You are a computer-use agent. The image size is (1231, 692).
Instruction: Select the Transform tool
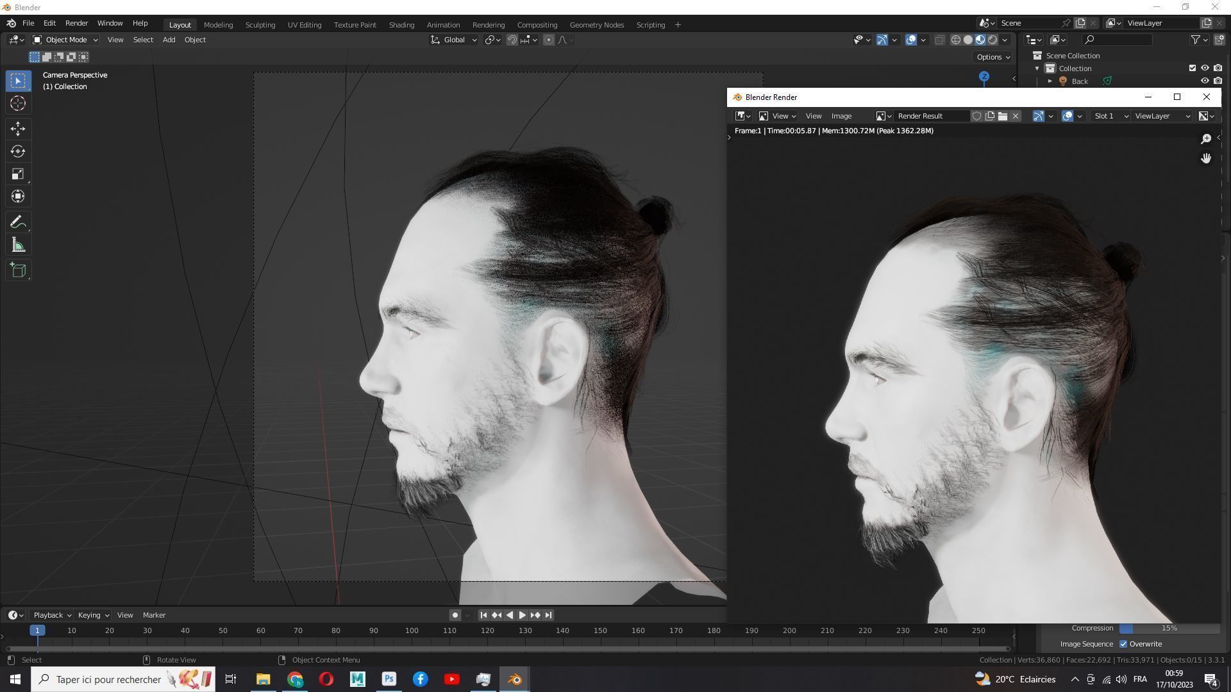pyautogui.click(x=18, y=196)
